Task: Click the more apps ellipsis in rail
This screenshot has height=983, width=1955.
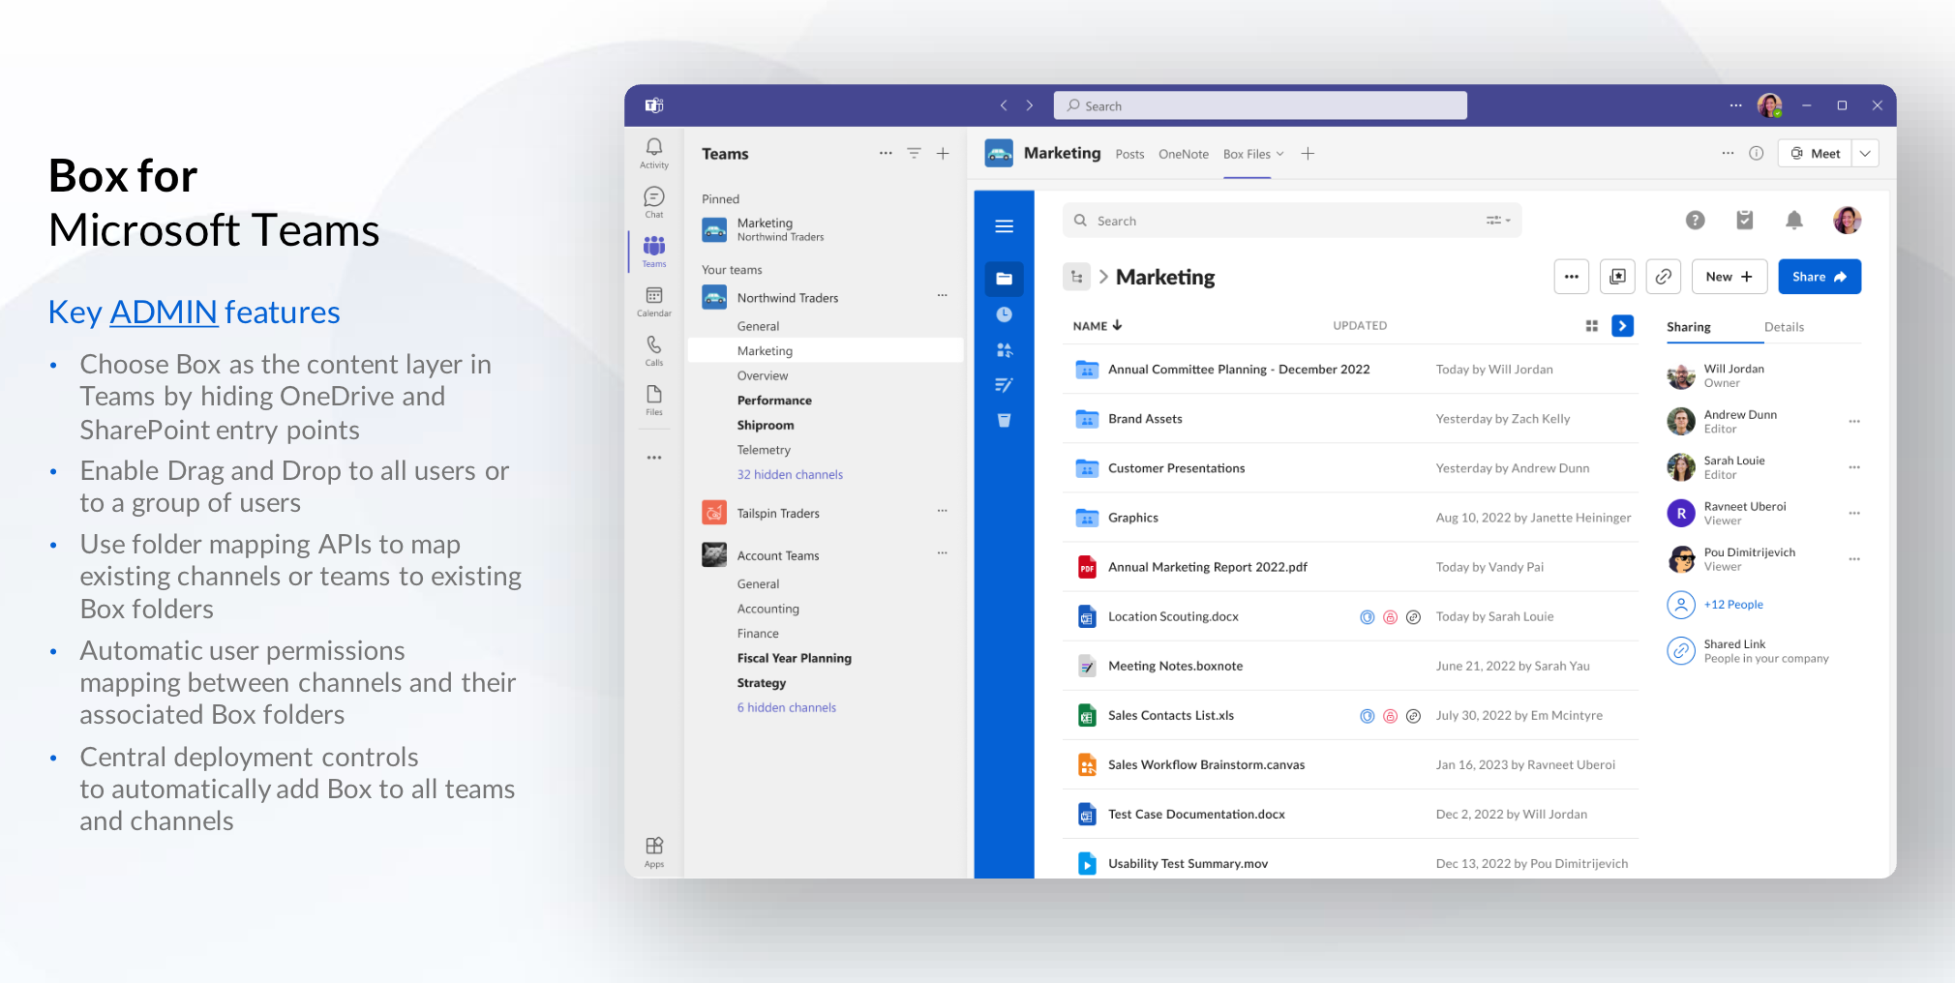Action: point(654,458)
